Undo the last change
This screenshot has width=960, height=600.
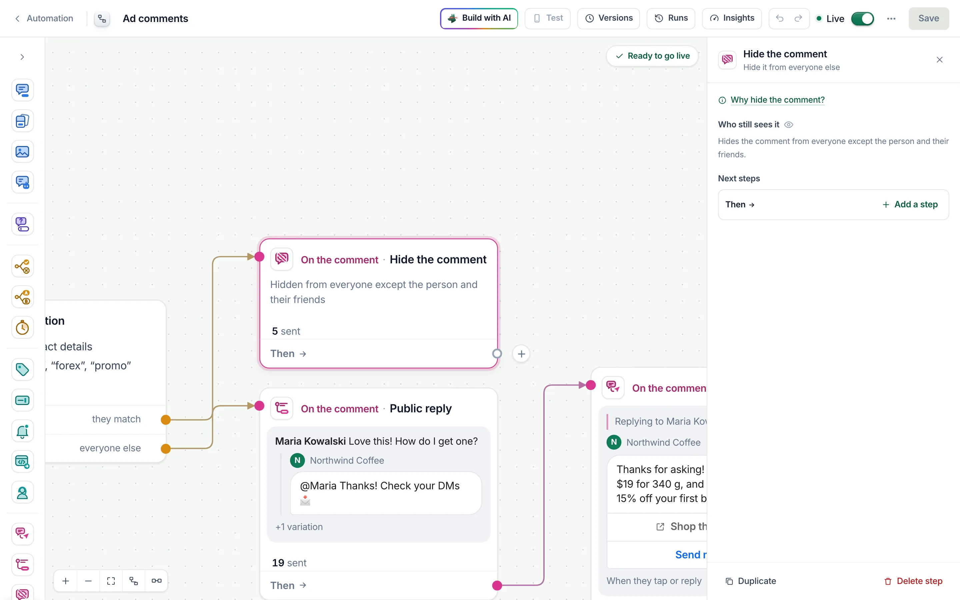click(x=780, y=19)
